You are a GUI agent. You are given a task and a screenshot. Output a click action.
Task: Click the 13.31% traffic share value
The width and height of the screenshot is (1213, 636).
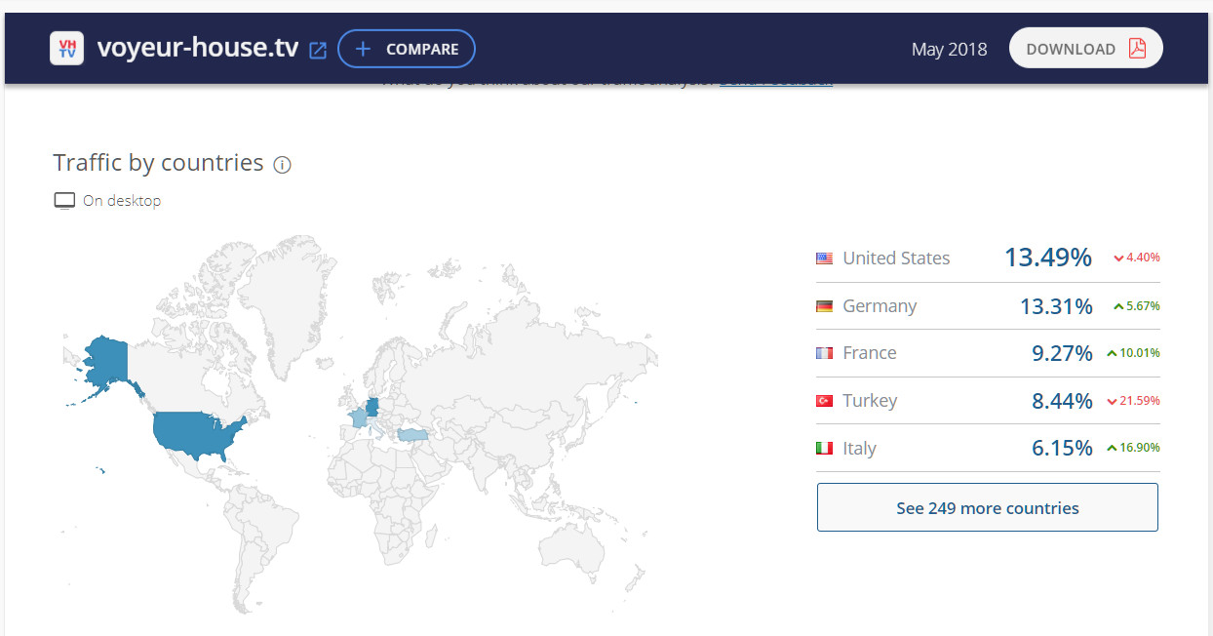(1056, 306)
